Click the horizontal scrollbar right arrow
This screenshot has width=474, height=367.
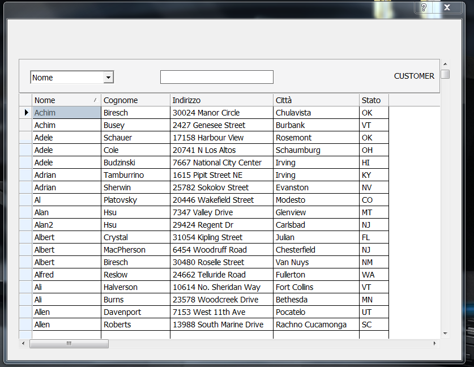coord(435,343)
